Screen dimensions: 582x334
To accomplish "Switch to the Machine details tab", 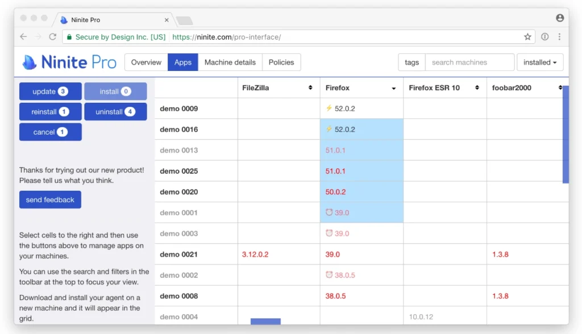I will 230,62.
